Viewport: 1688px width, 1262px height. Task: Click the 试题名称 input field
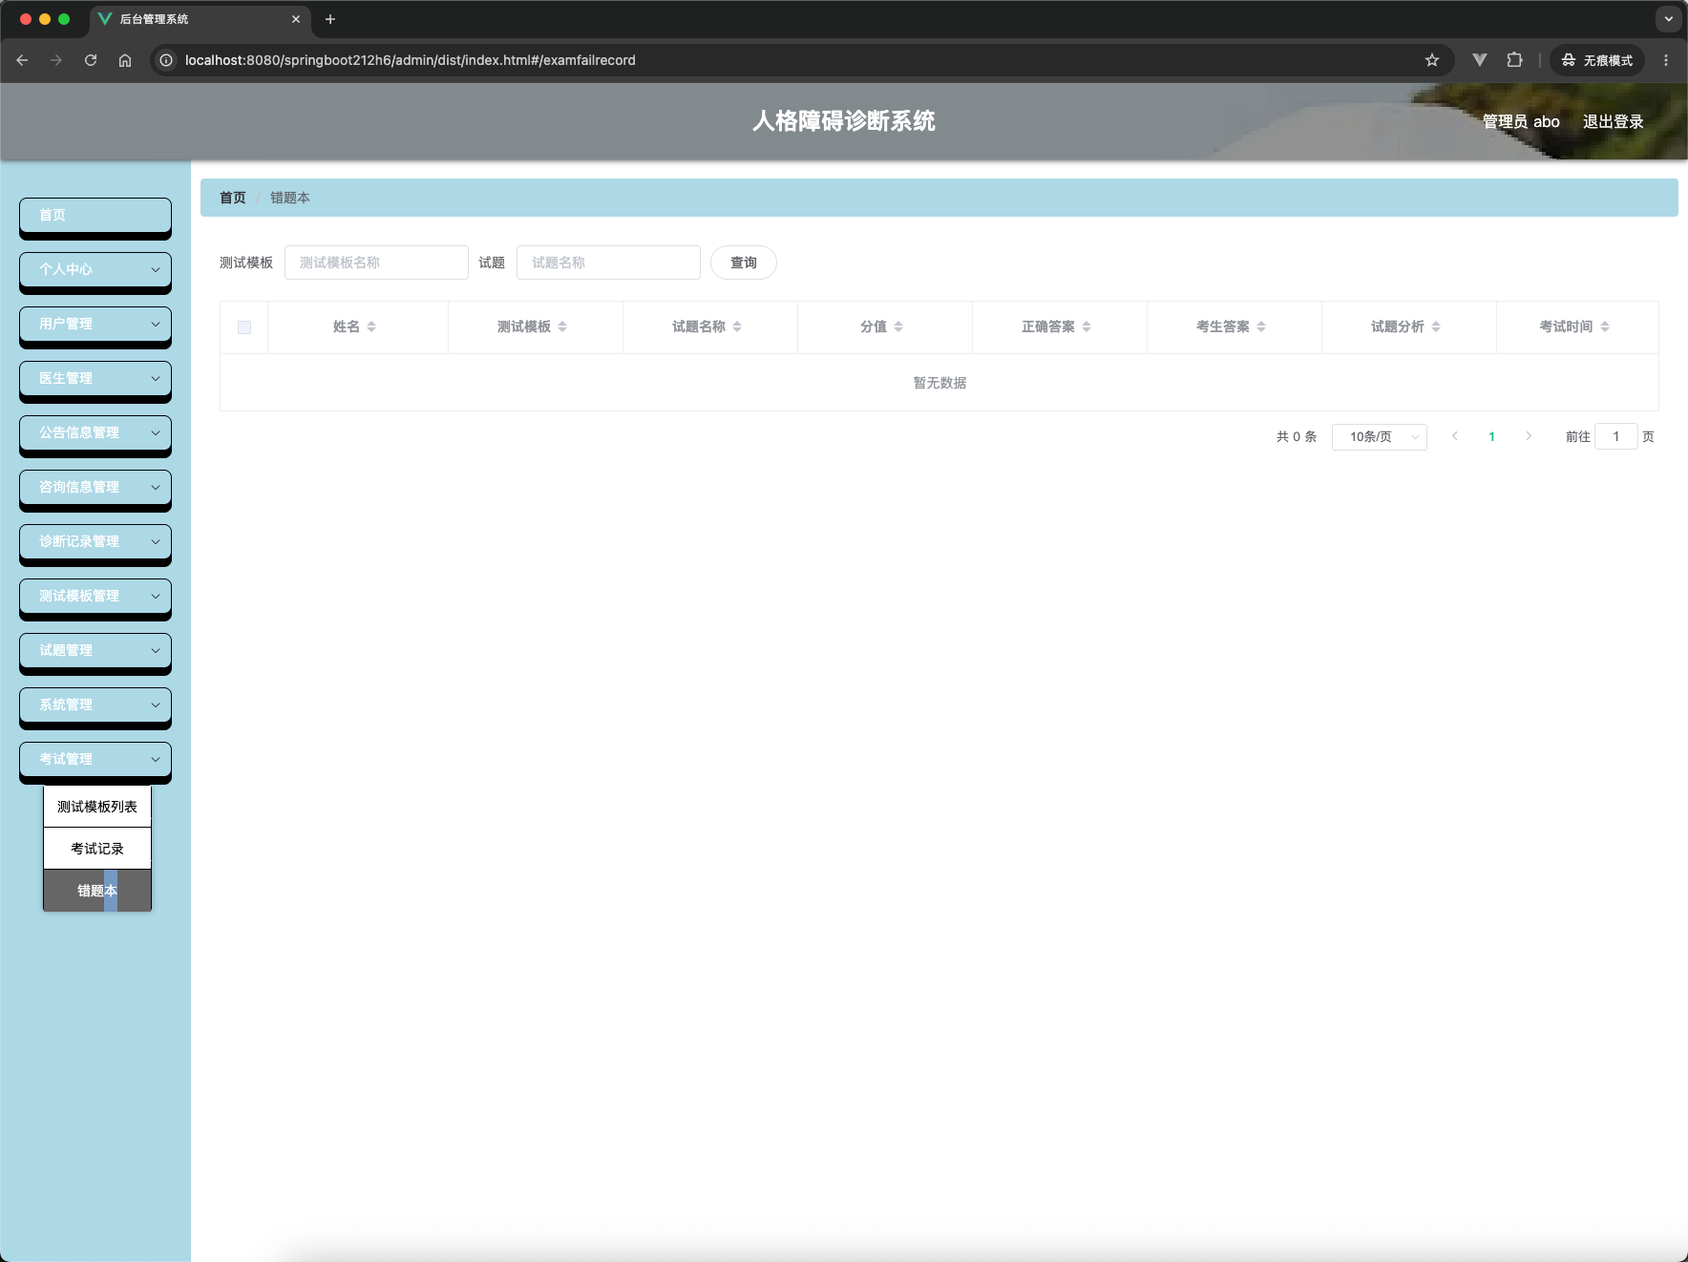(x=608, y=263)
